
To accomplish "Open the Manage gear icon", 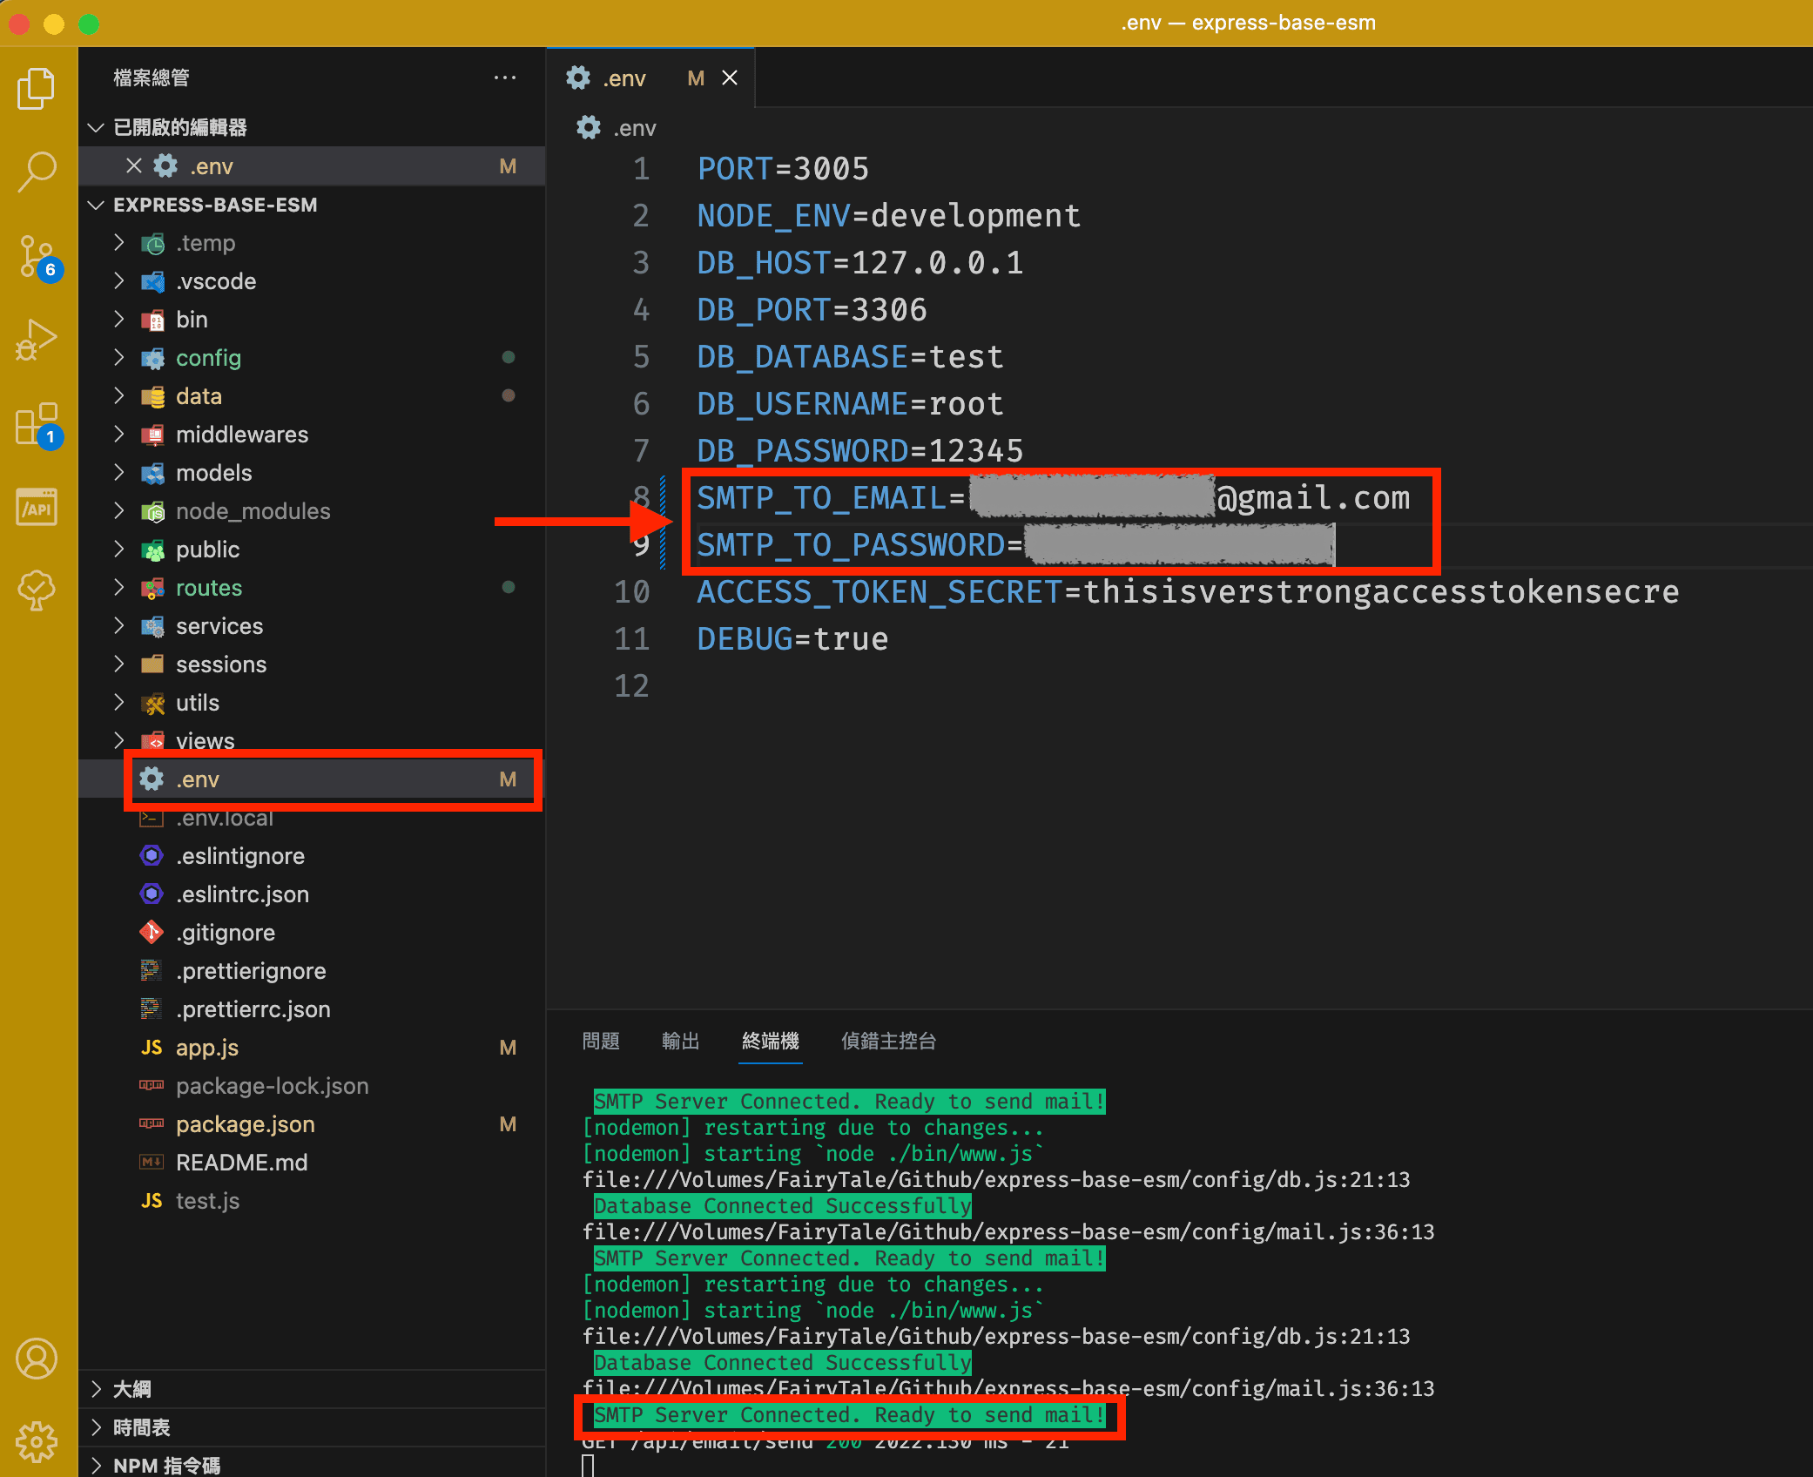I will pos(37,1441).
